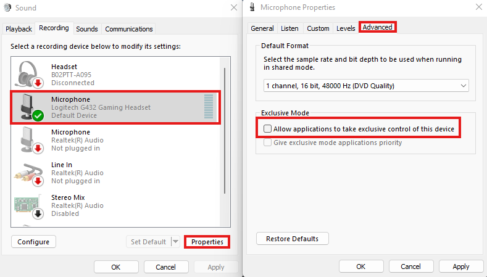The image size is (487, 277).
Task: Enable exclusive control checkbox for applications
Action: pyautogui.click(x=267, y=128)
